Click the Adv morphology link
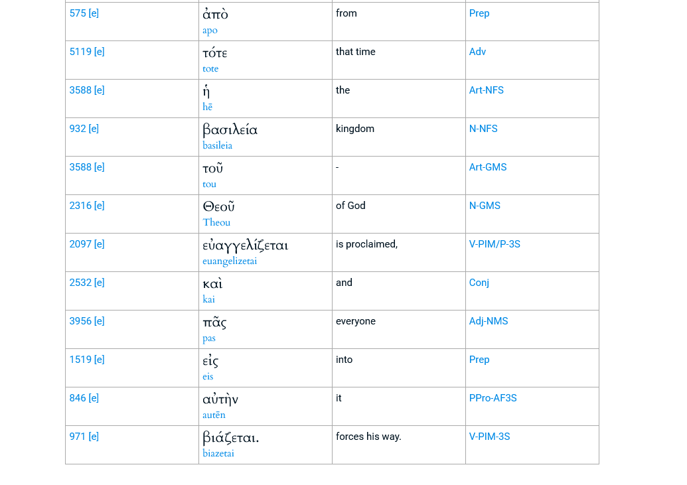687x485 pixels. coord(477,52)
